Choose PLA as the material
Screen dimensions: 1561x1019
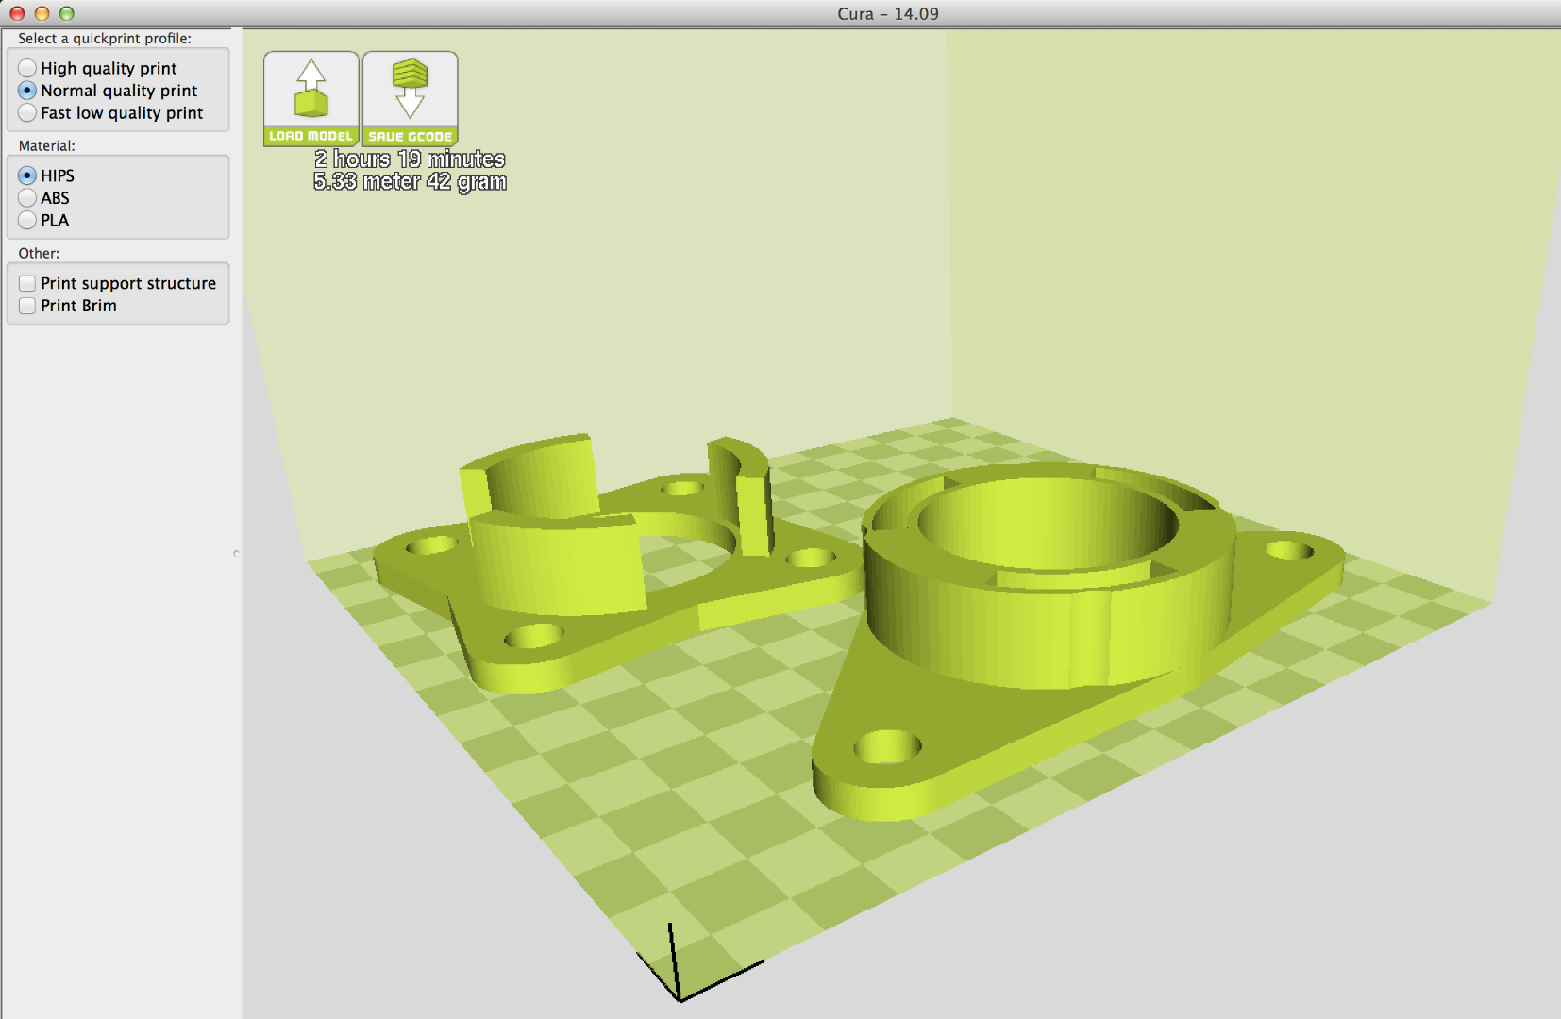click(27, 221)
